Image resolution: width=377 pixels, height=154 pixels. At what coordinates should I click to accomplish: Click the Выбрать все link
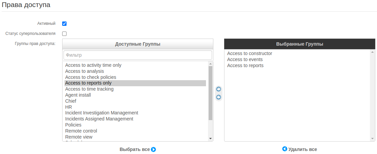(134, 149)
